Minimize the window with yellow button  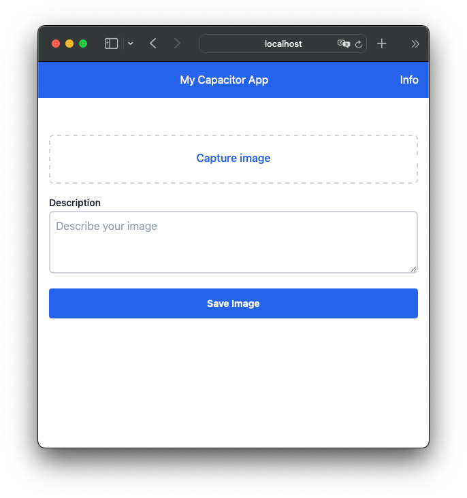point(69,44)
